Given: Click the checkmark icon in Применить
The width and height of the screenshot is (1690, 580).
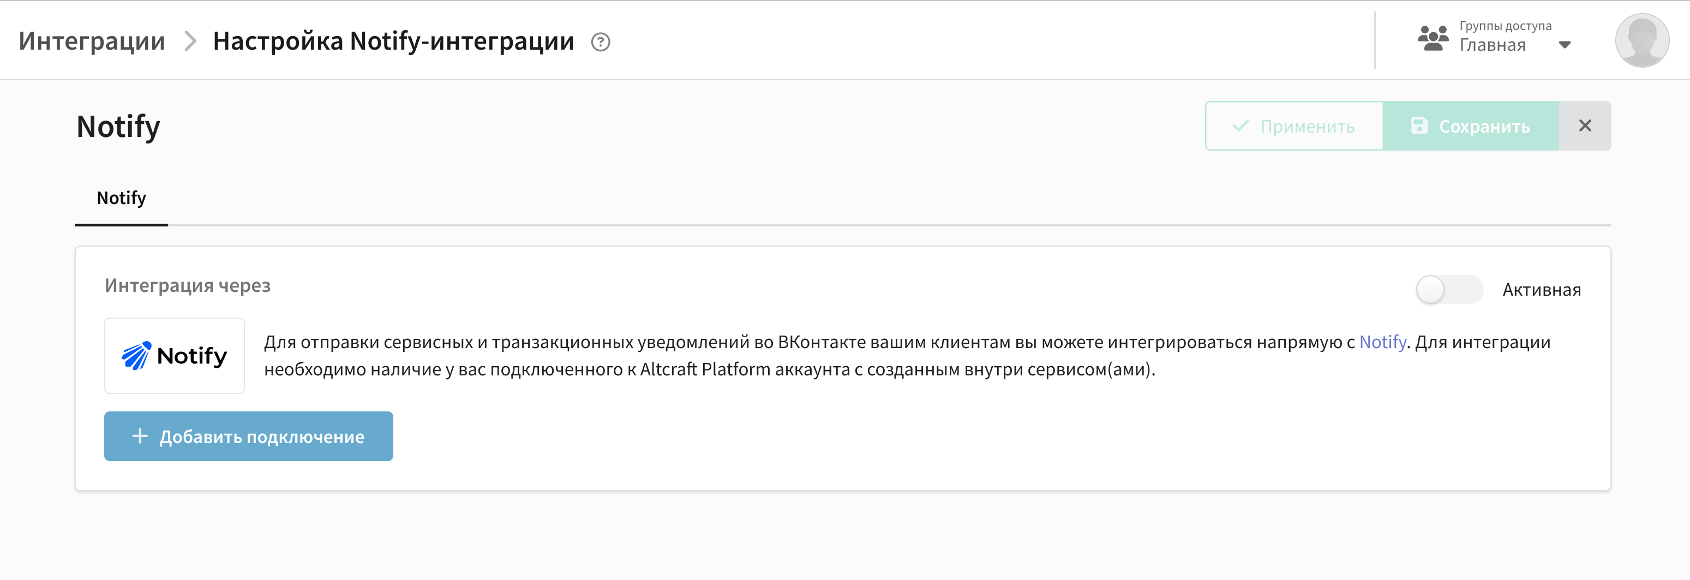Looking at the screenshot, I should [1240, 126].
